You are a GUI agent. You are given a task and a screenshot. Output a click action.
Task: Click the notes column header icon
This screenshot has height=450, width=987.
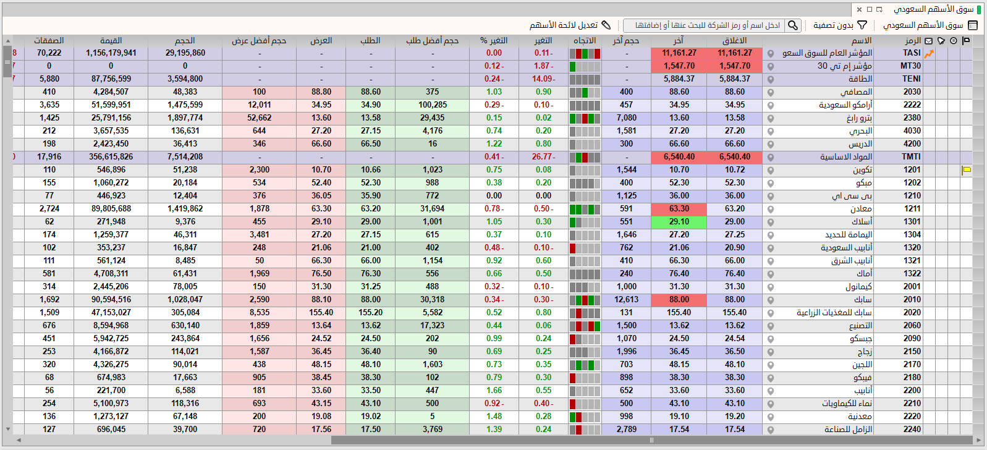point(954,41)
